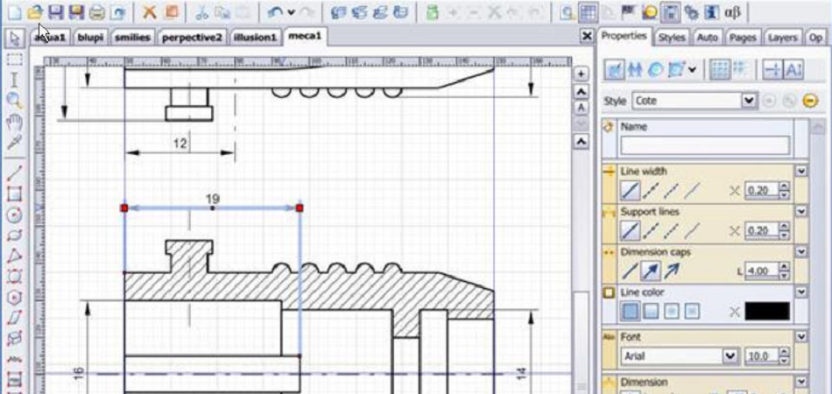Click the scissors cut icon

[201, 12]
